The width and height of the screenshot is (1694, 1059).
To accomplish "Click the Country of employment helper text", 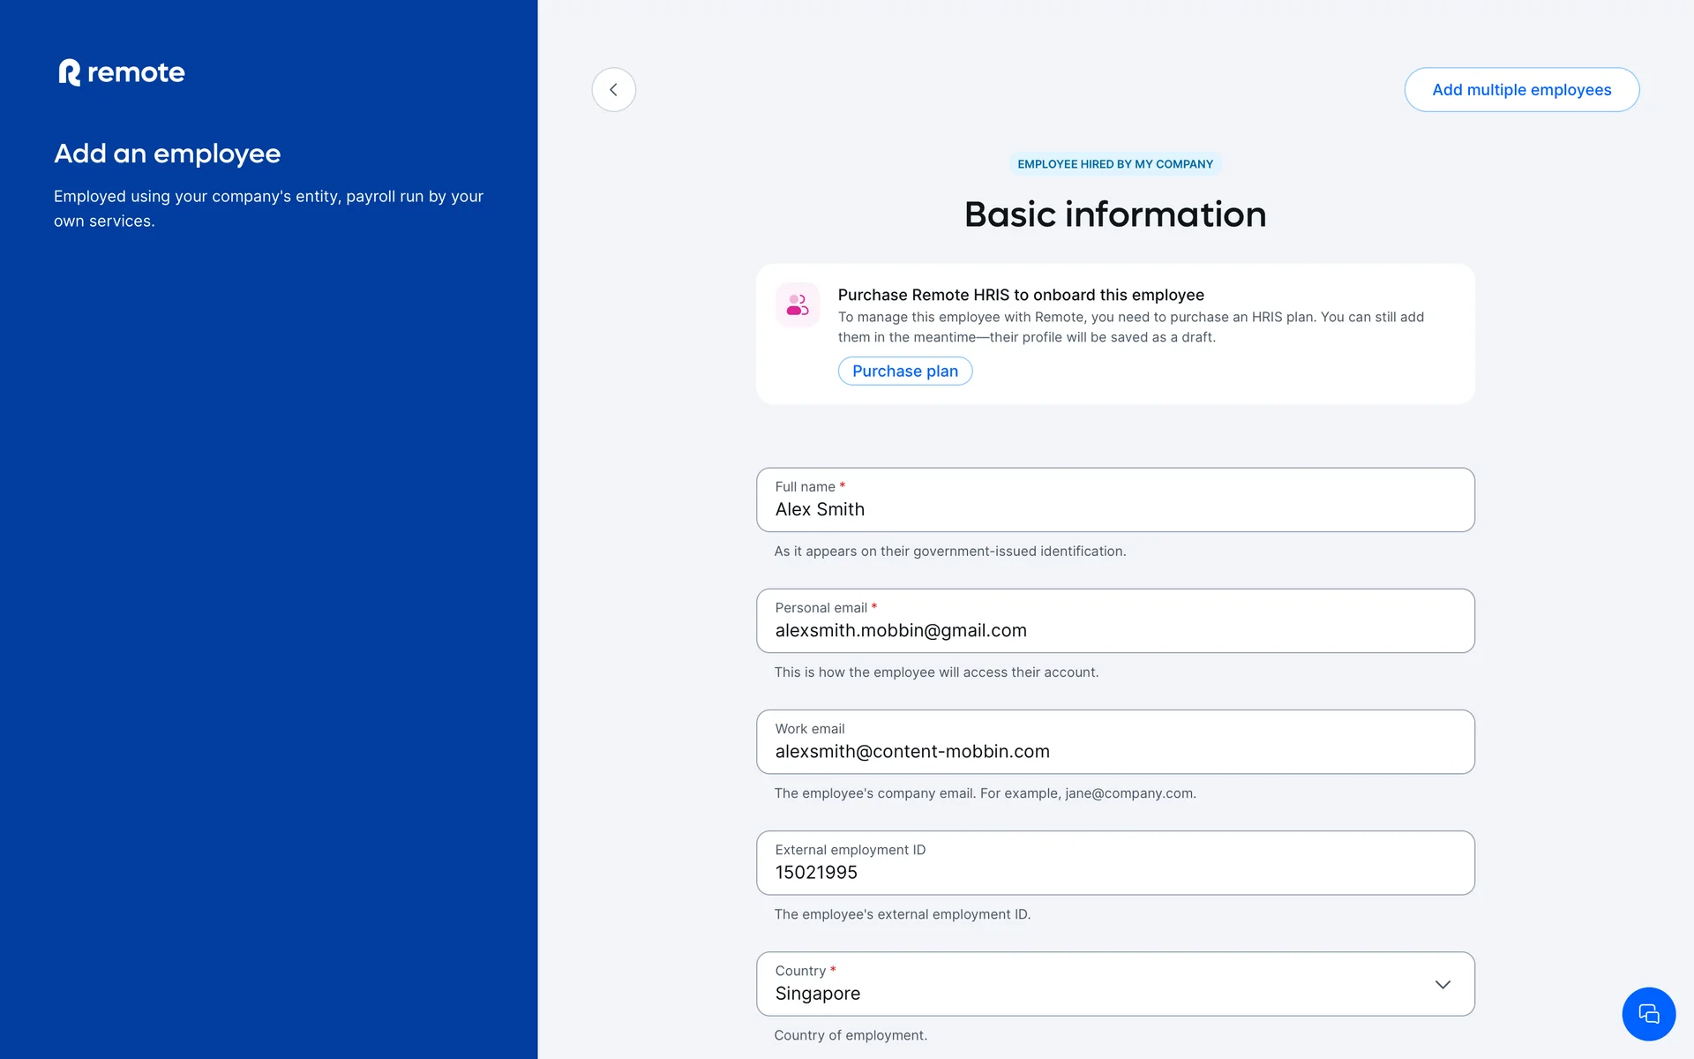I will point(850,1035).
